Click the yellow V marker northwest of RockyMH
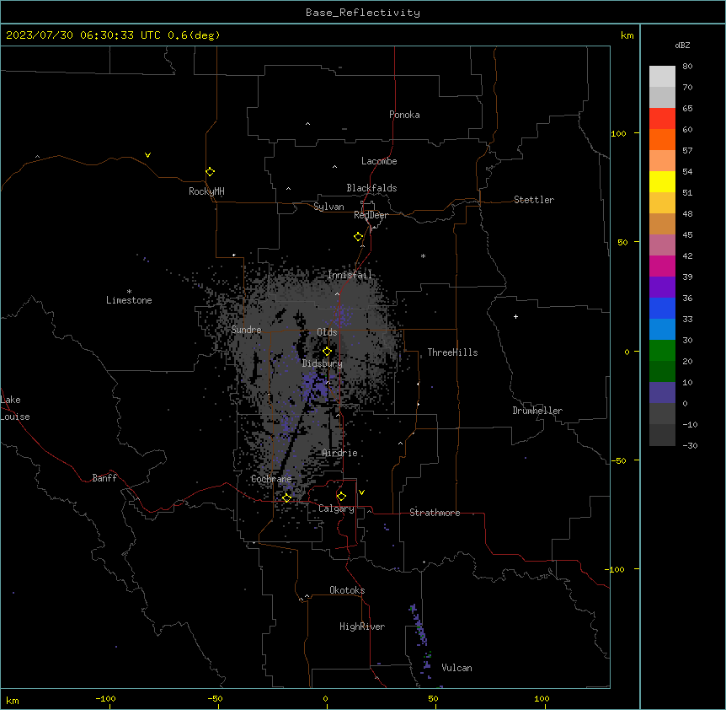Image resolution: width=726 pixels, height=710 pixels. click(147, 155)
